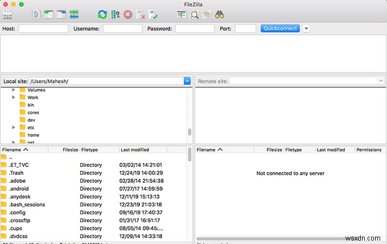This screenshot has width=387, height=244.
Task: Select the .adobe directory row
Action: 94,181
